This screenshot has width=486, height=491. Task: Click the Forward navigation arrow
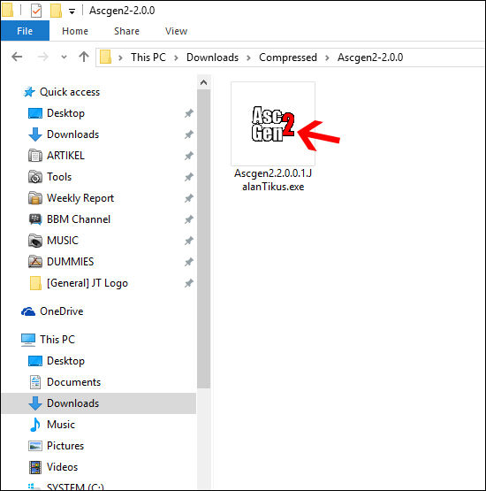click(42, 57)
